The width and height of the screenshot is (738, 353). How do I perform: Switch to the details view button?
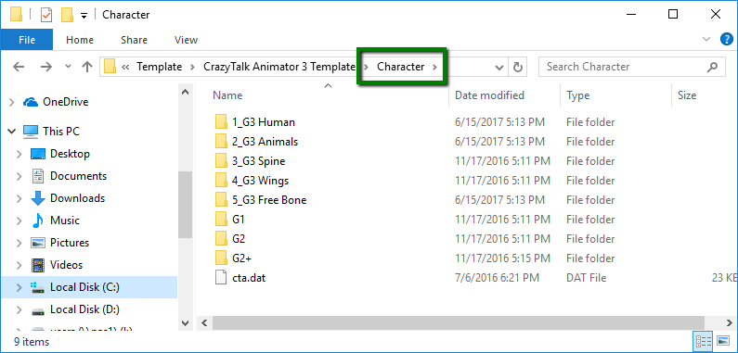(x=703, y=340)
